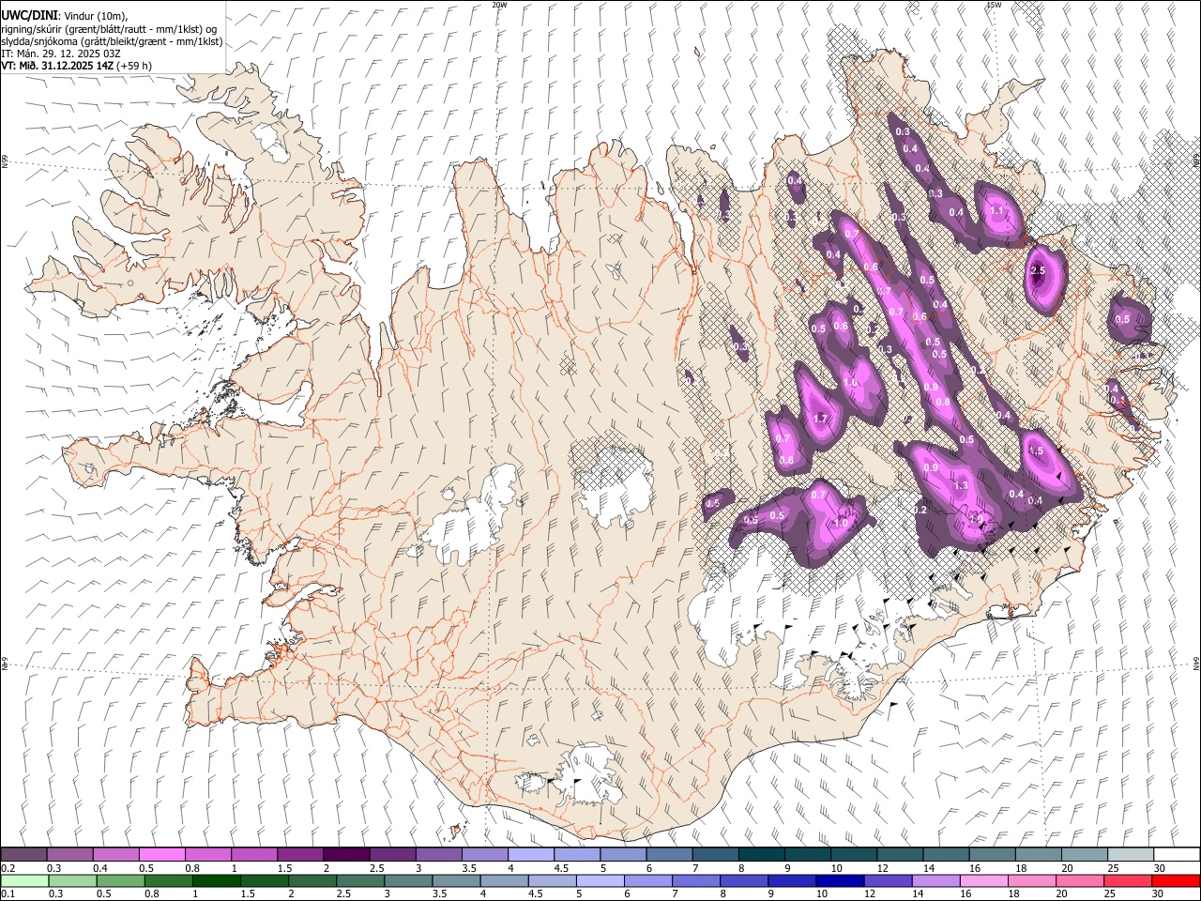
Task: Pick darkest purple snow swatch between 2 and 2.5
Action: (346, 854)
